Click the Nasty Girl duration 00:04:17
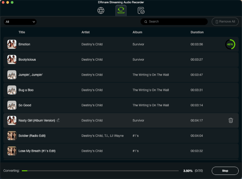This screenshot has height=179, width=242. (x=197, y=120)
